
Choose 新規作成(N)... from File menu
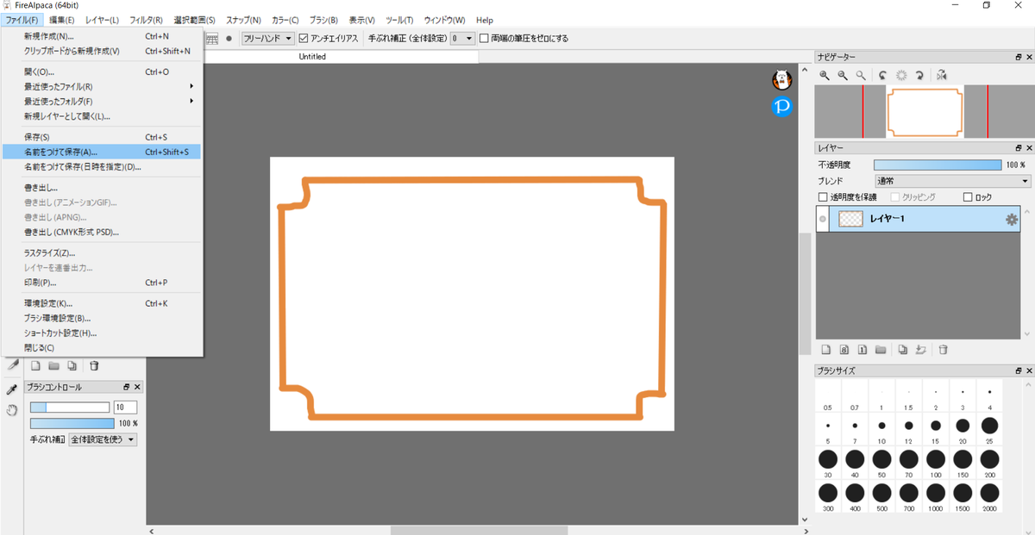pos(102,36)
